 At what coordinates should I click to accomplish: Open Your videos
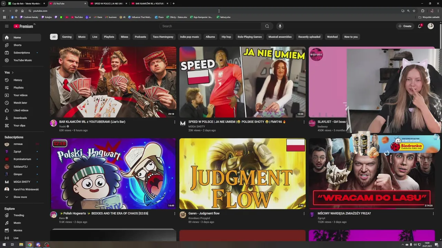pos(21,95)
